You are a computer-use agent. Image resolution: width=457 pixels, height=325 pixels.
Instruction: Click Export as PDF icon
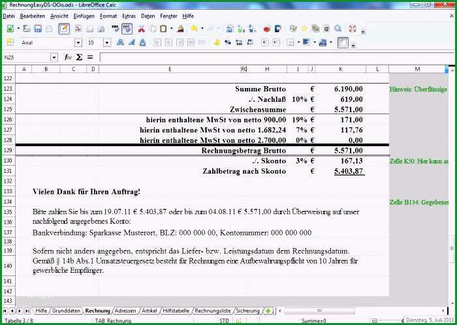tap(78, 29)
